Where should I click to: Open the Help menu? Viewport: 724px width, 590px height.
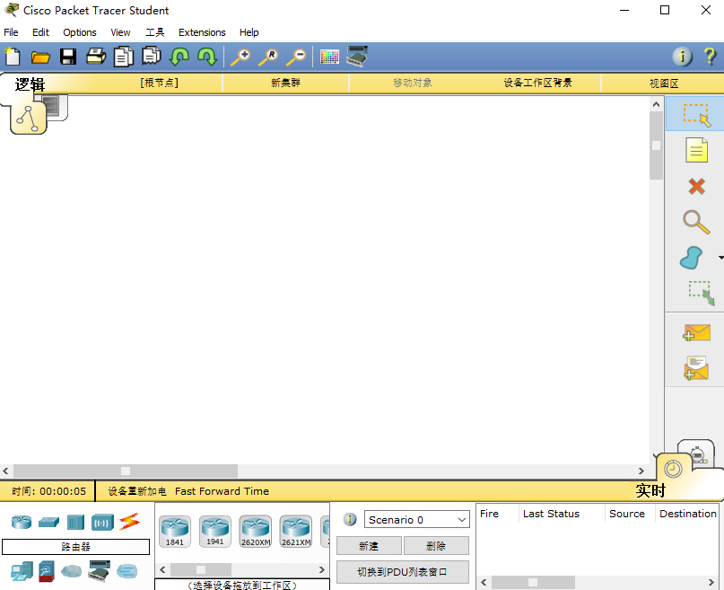(249, 32)
